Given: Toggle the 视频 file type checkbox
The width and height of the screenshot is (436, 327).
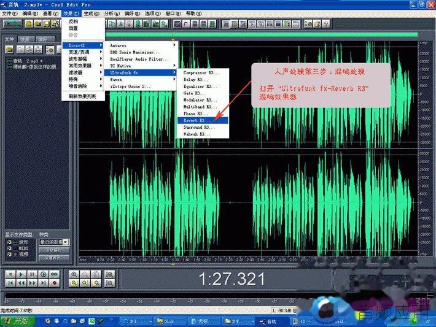Looking at the screenshot, I should (x=9, y=254).
